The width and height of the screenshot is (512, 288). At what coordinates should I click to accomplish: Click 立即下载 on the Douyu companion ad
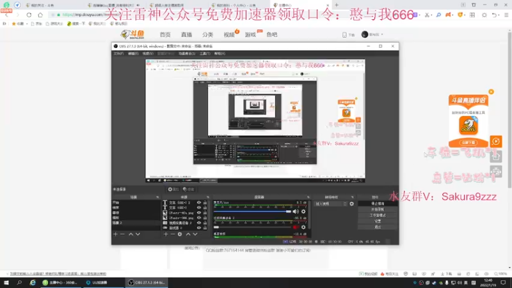[468, 143]
